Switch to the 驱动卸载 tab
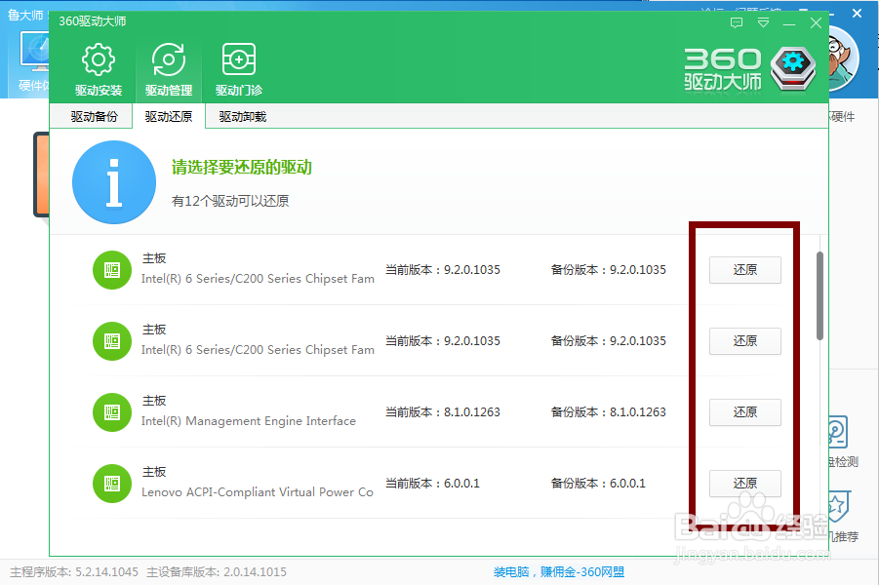The width and height of the screenshot is (879, 585). [x=243, y=117]
